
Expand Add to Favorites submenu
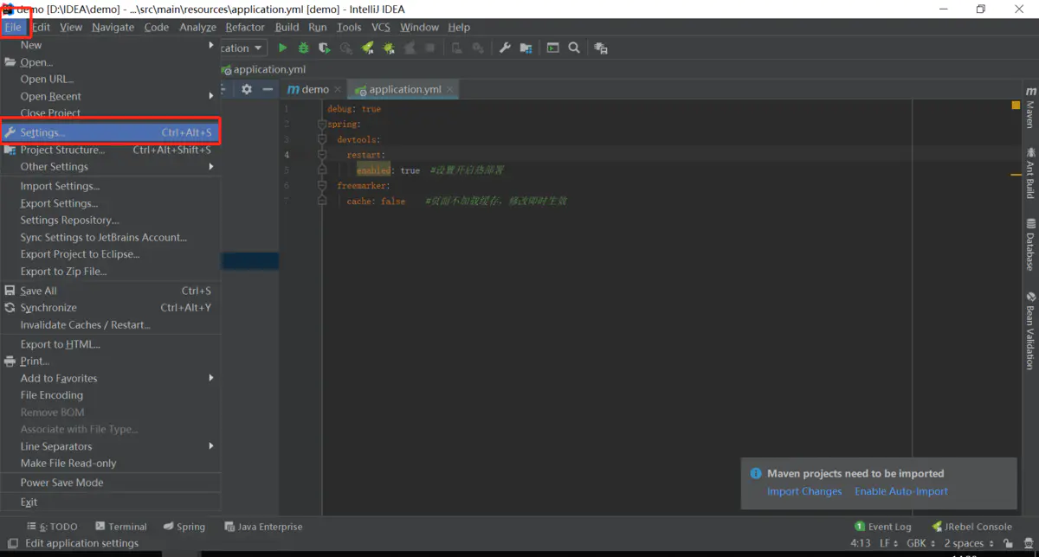click(x=110, y=378)
